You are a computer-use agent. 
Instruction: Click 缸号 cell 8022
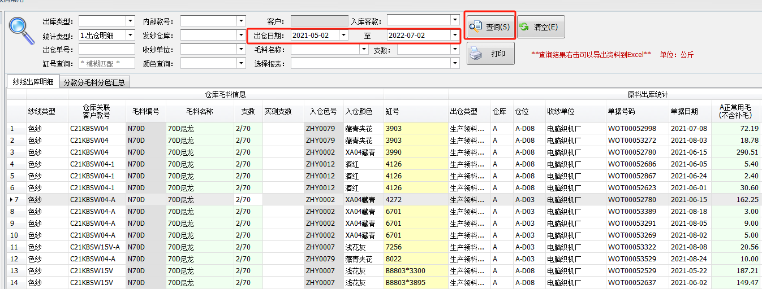(x=416, y=259)
